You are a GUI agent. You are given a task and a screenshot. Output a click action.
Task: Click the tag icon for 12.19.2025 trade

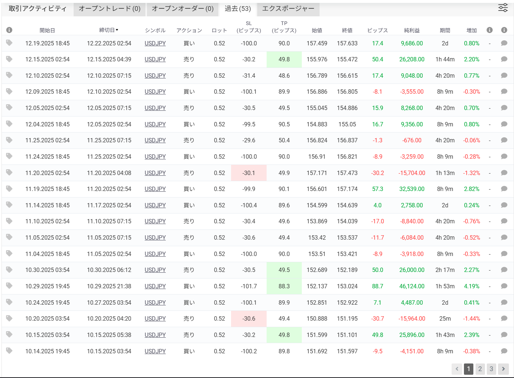pyautogui.click(x=9, y=43)
